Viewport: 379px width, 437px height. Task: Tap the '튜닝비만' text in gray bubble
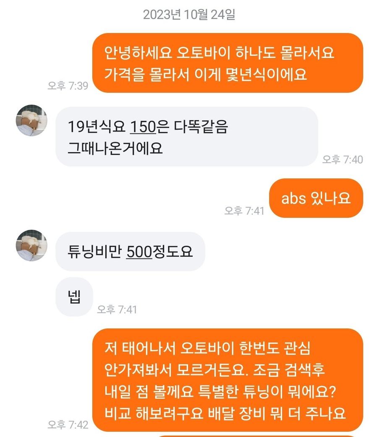click(x=95, y=251)
